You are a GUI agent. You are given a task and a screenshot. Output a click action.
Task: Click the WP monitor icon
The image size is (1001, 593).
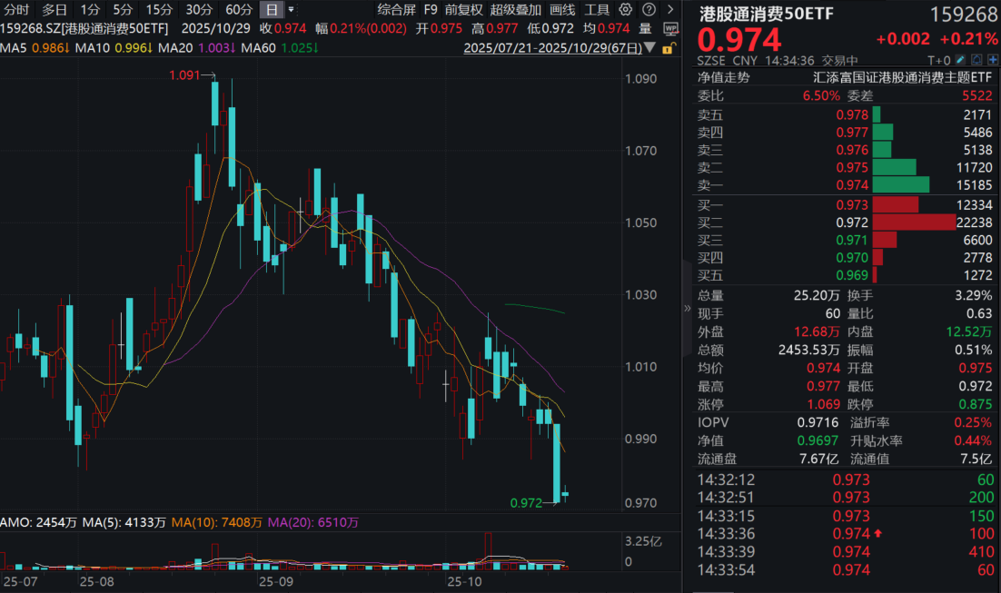point(671,29)
